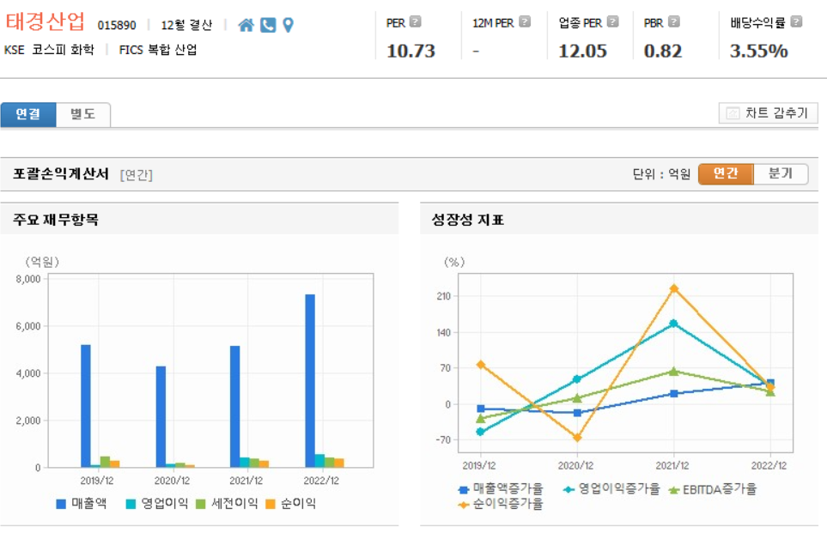Image resolution: width=827 pixels, height=533 pixels.
Task: Click the PBR help icon
Action: point(672,21)
